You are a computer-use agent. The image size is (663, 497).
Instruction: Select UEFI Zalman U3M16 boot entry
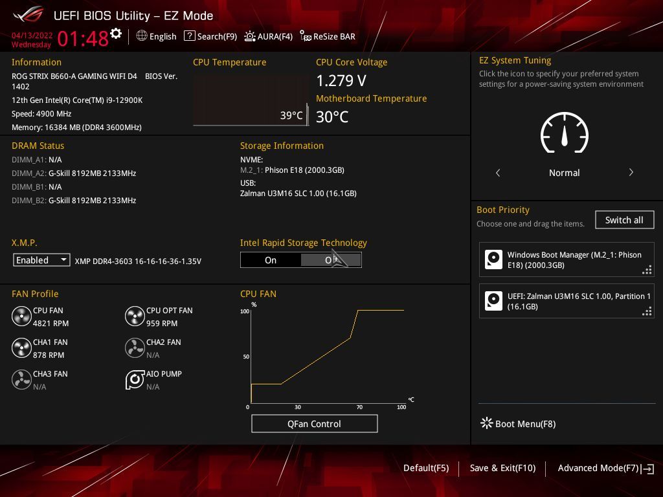point(566,301)
